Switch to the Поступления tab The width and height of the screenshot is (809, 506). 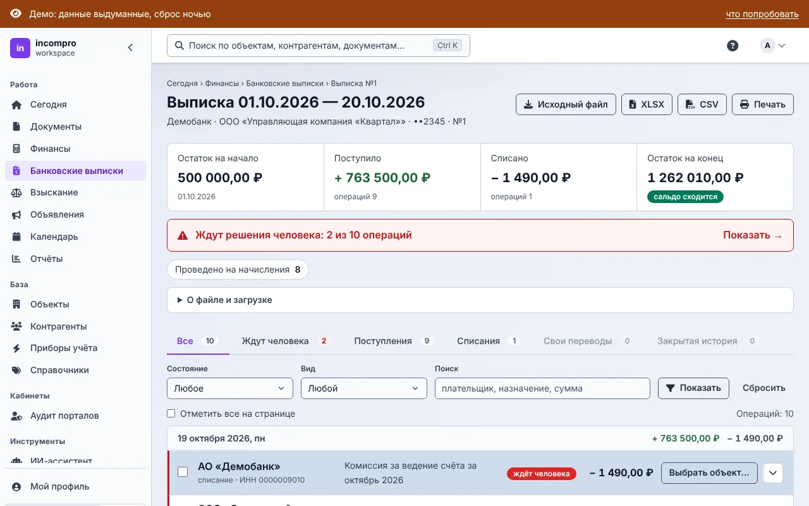(x=394, y=341)
